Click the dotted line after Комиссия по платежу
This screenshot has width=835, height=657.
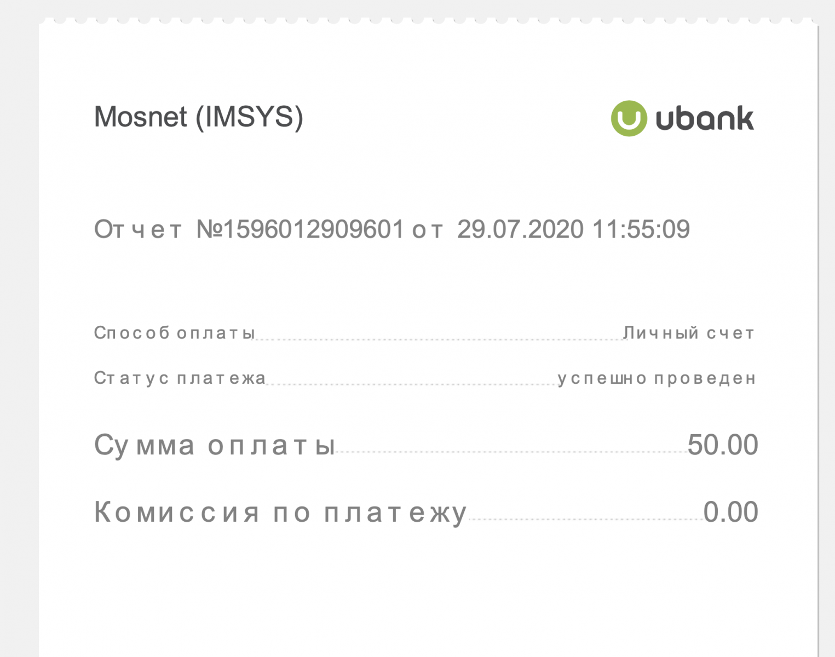(x=585, y=519)
